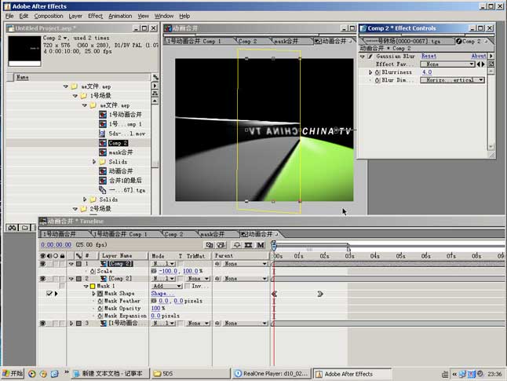Open the Effect menu
Viewport: 507px width, 381px height.
point(96,16)
